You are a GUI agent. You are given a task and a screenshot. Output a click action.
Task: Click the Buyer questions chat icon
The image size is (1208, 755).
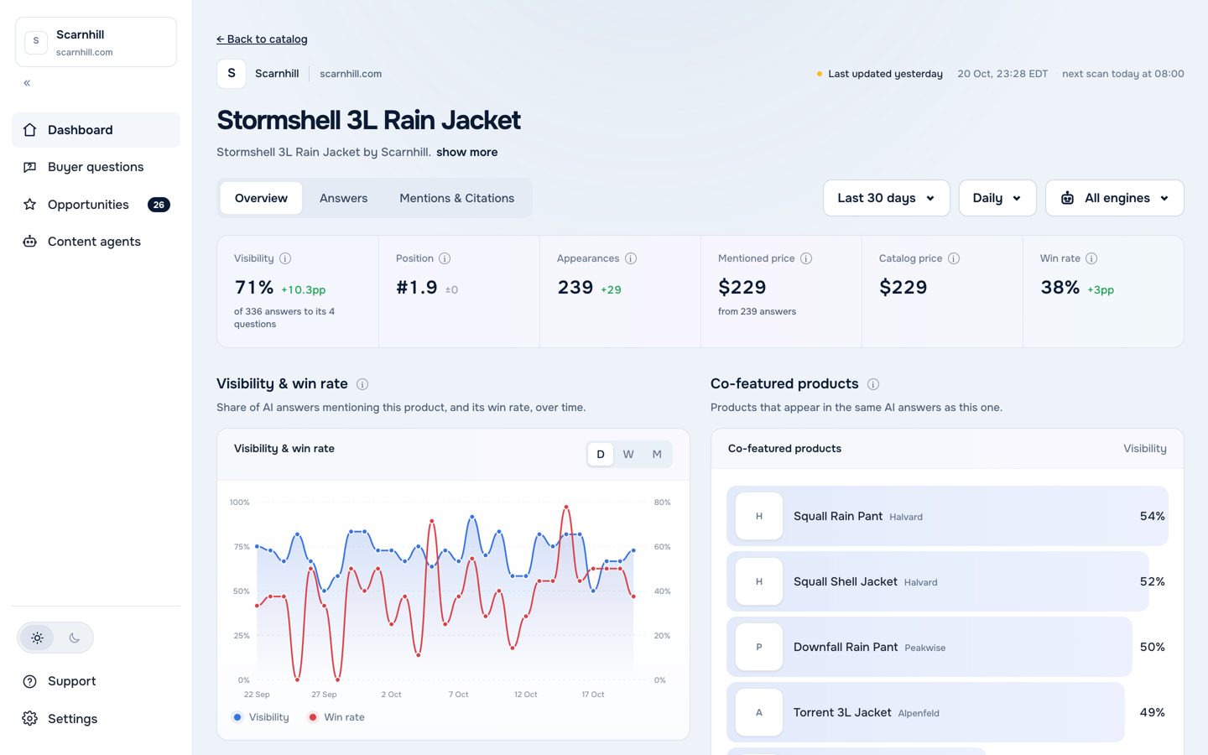point(30,167)
